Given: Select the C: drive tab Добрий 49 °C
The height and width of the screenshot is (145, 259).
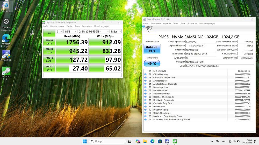Looking at the screenshot, I should [149, 29].
